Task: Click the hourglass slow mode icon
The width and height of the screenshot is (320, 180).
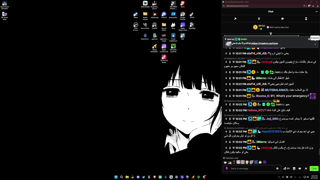Action: pyautogui.click(x=306, y=19)
